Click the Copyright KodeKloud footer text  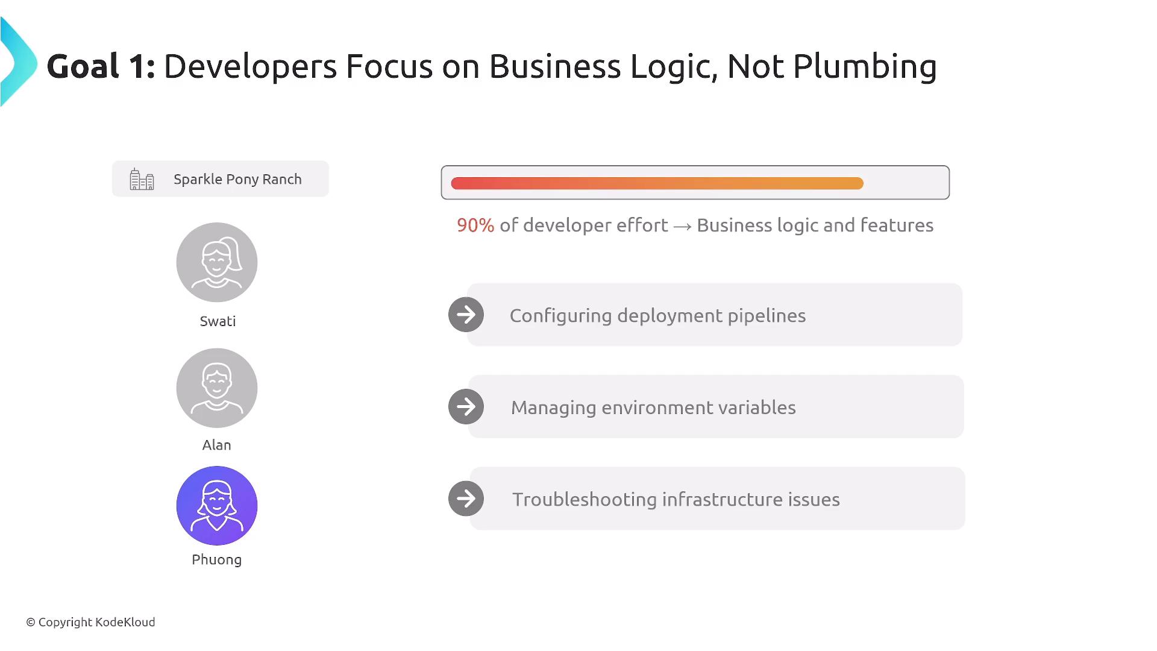point(90,622)
